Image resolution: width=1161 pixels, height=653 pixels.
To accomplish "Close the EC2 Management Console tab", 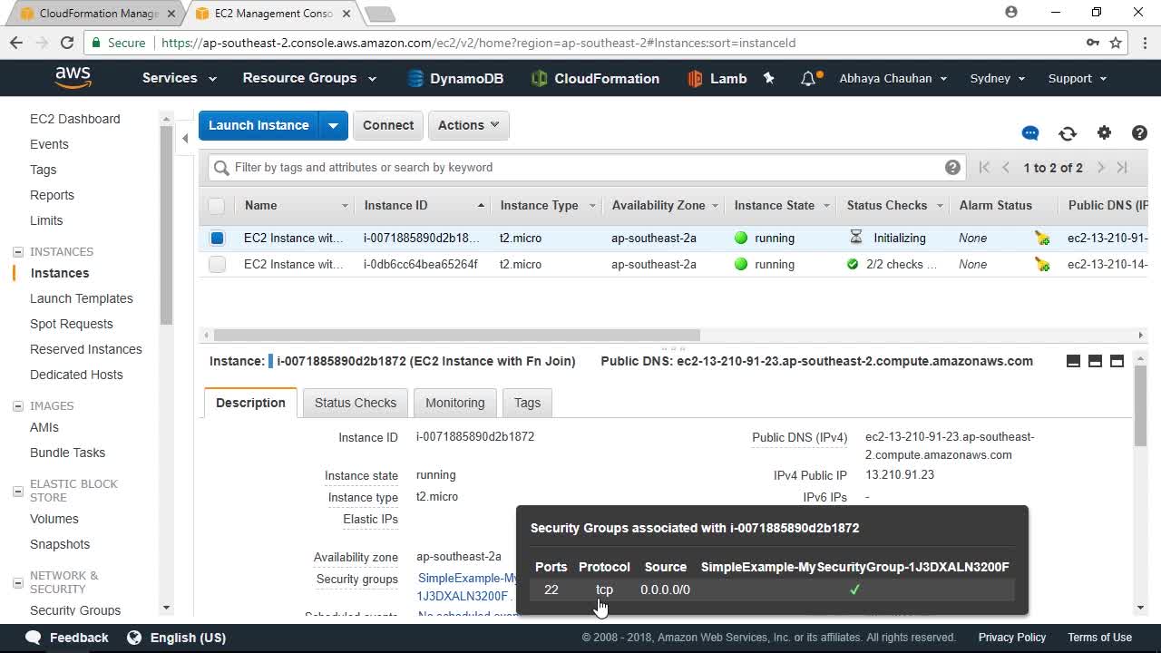I will 346,14.
